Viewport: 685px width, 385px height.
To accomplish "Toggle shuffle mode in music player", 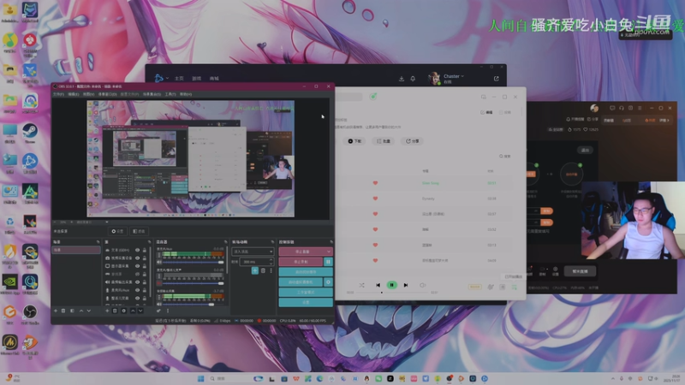I will [361, 285].
